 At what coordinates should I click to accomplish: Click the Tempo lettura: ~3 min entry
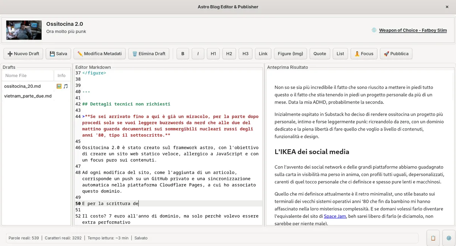[x=108, y=238]
